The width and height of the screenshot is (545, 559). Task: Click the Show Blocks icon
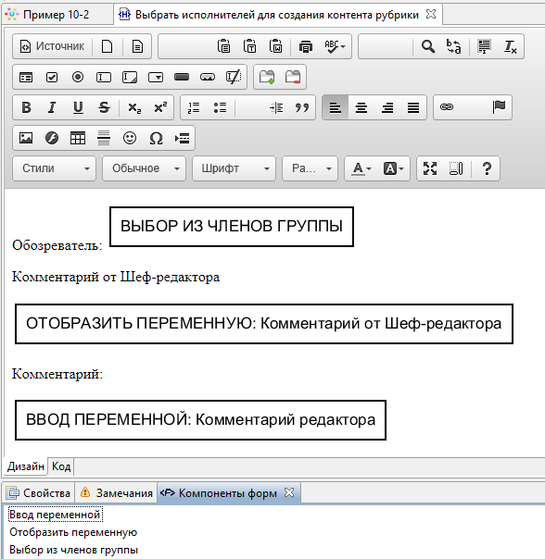pos(456,168)
